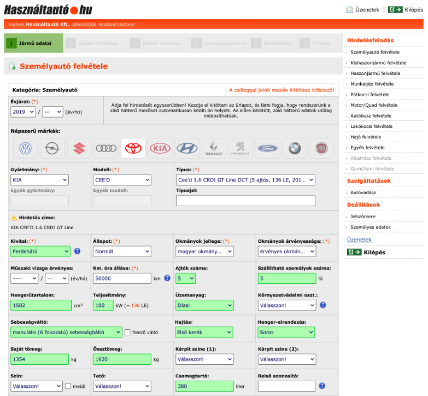
Task: Tick the metál color checkbox
Action: click(68, 386)
